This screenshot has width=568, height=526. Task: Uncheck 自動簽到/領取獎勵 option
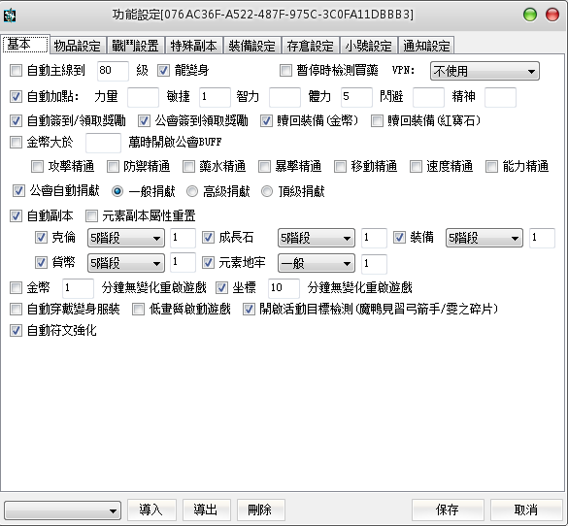16,121
